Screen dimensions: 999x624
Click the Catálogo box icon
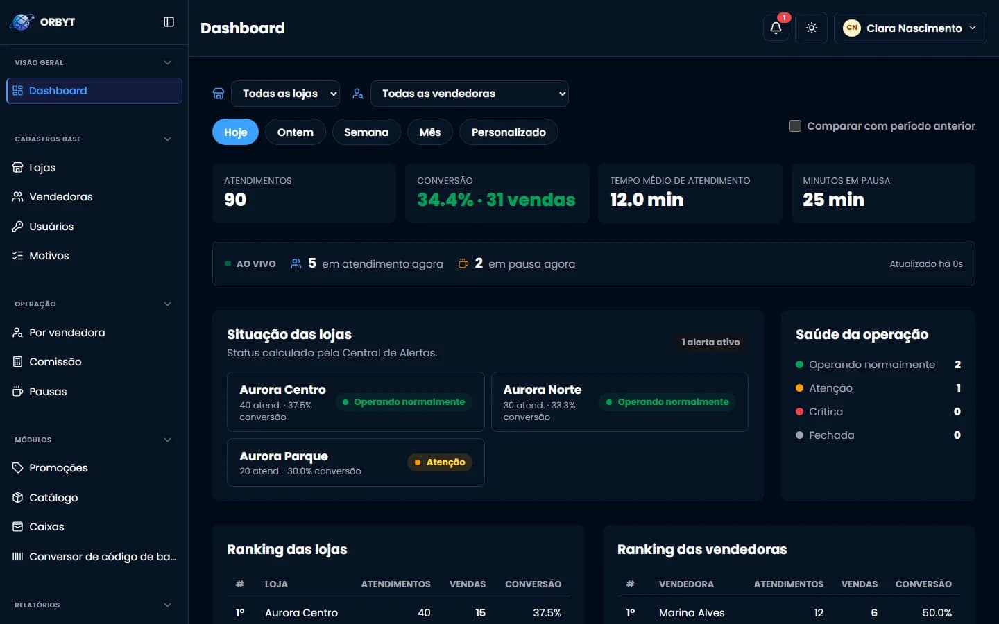click(x=18, y=498)
